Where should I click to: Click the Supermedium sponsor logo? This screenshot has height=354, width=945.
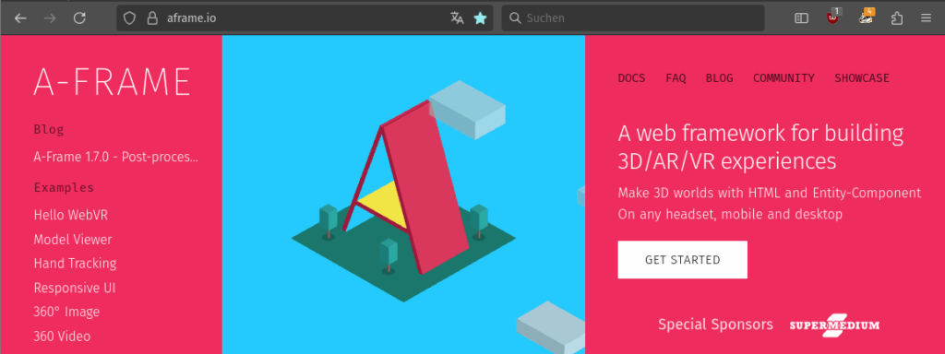[x=834, y=325]
